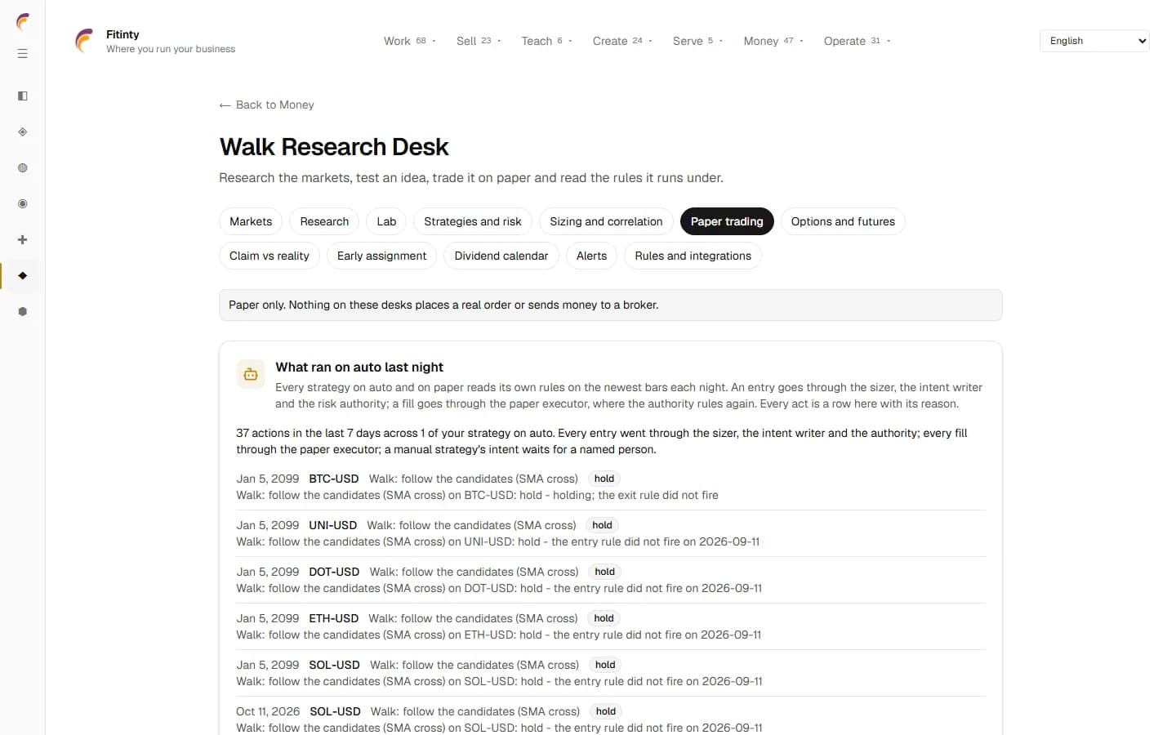Click the hold badge on the BTC-USD row

click(604, 479)
